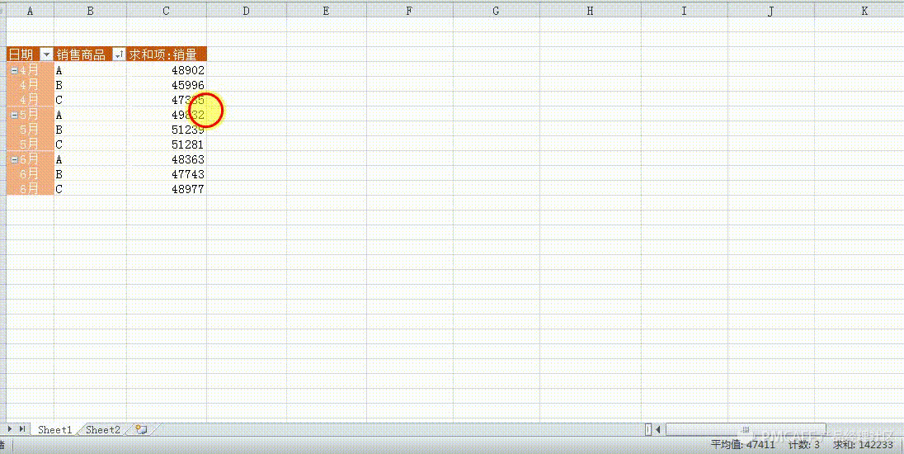Select the cell with value 48977

click(x=166, y=189)
